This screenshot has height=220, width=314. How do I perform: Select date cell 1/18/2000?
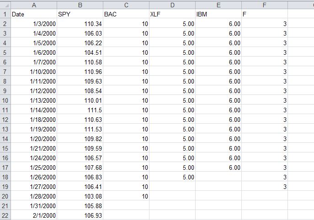[34, 120]
